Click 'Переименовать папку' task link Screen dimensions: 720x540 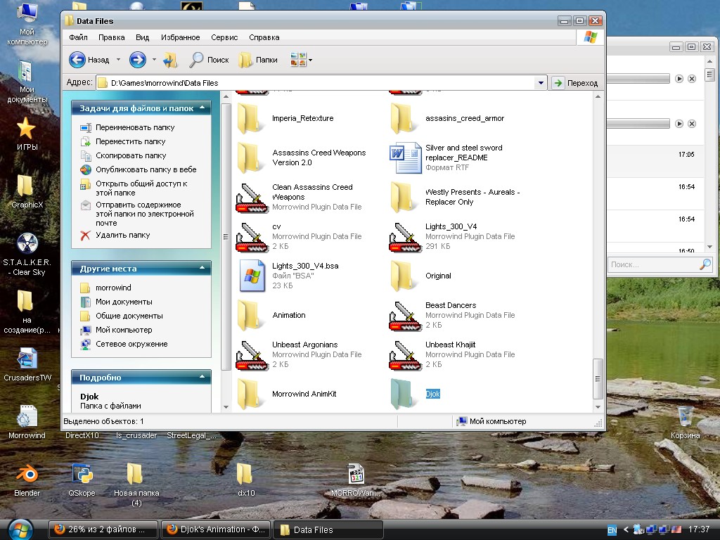point(135,127)
